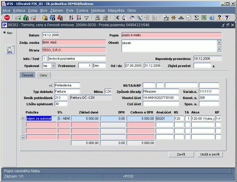Click the Uložit a zavřít button
This screenshot has width=237, height=182.
pyautogui.click(x=210, y=154)
